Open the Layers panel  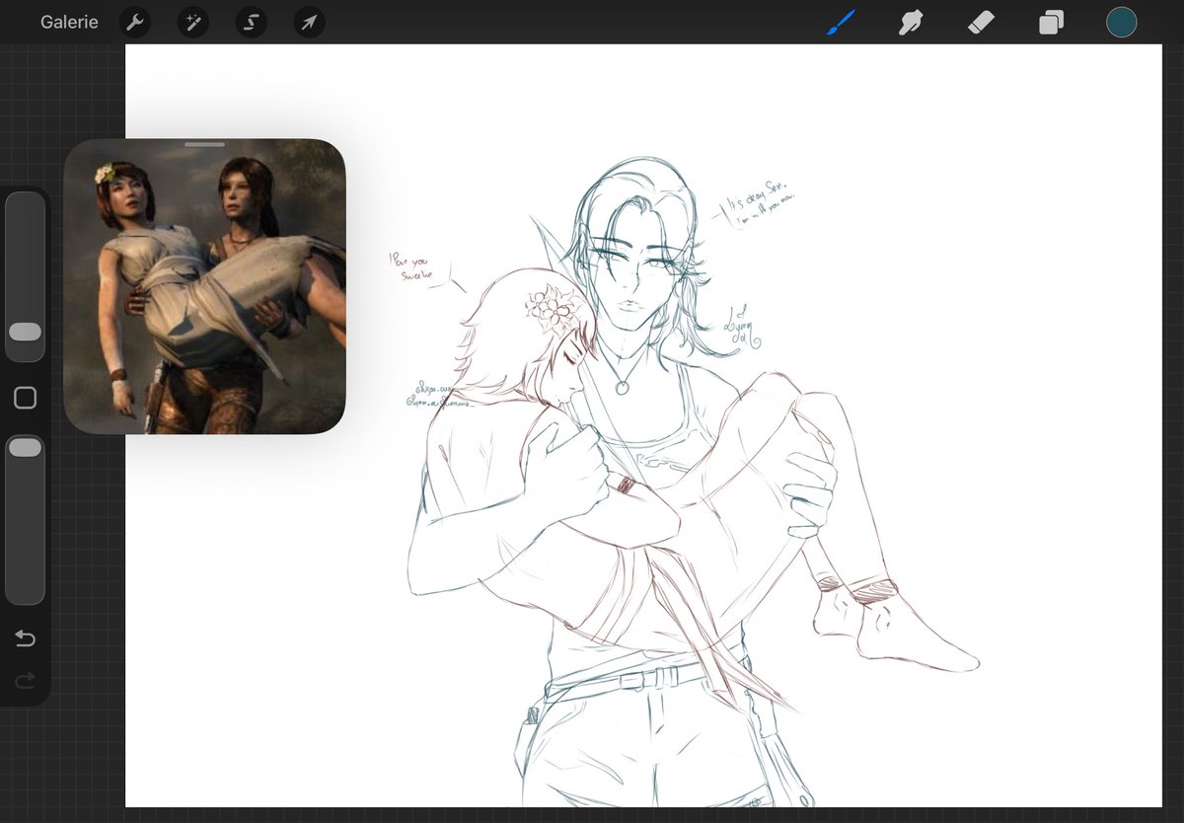click(x=1051, y=23)
